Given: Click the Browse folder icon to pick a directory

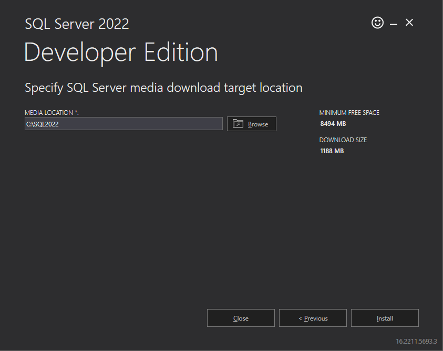Looking at the screenshot, I should (238, 123).
